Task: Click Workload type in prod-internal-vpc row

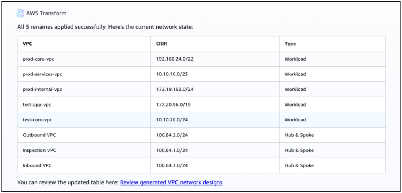Action: pyautogui.click(x=295, y=89)
